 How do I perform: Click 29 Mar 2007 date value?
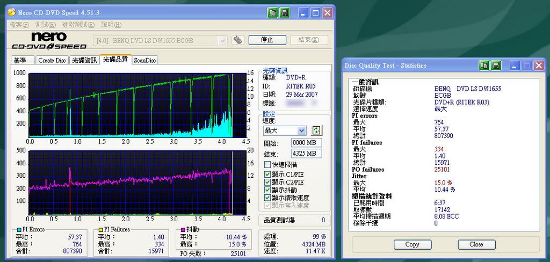[302, 94]
